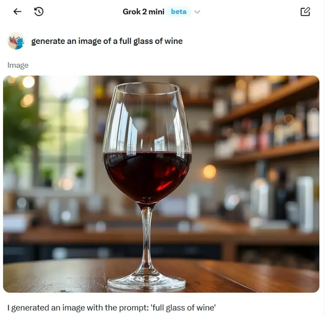Open the generated wine glass image
325x317 pixels.
(161, 184)
